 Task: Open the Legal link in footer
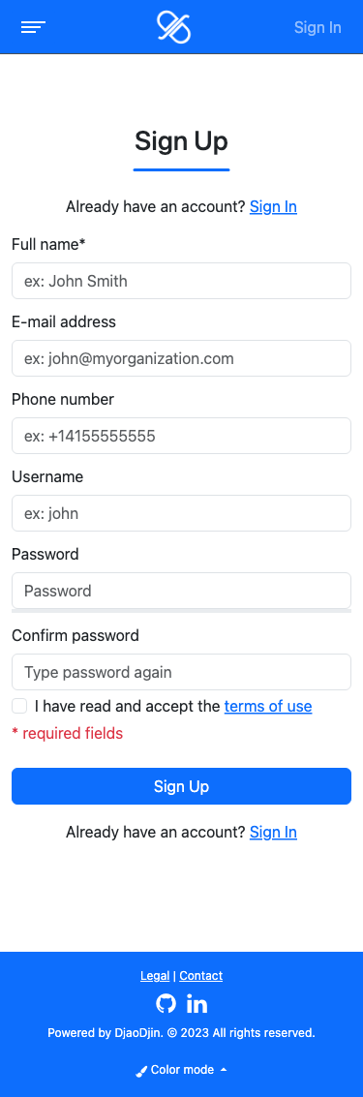click(x=155, y=976)
